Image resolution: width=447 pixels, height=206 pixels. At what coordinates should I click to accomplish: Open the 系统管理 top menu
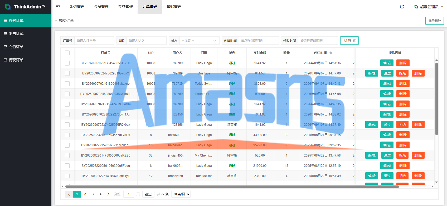77,7
